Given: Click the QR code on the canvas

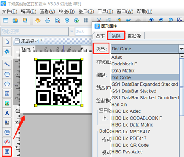Looking at the screenshot, I should 59,82.
